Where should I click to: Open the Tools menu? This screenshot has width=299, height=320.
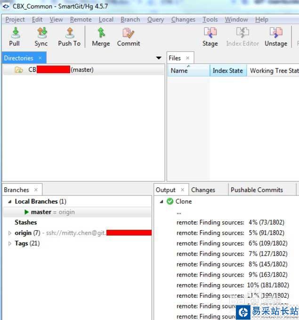(x=210, y=20)
